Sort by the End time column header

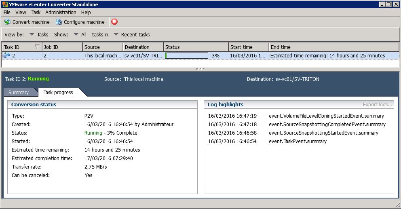point(334,47)
